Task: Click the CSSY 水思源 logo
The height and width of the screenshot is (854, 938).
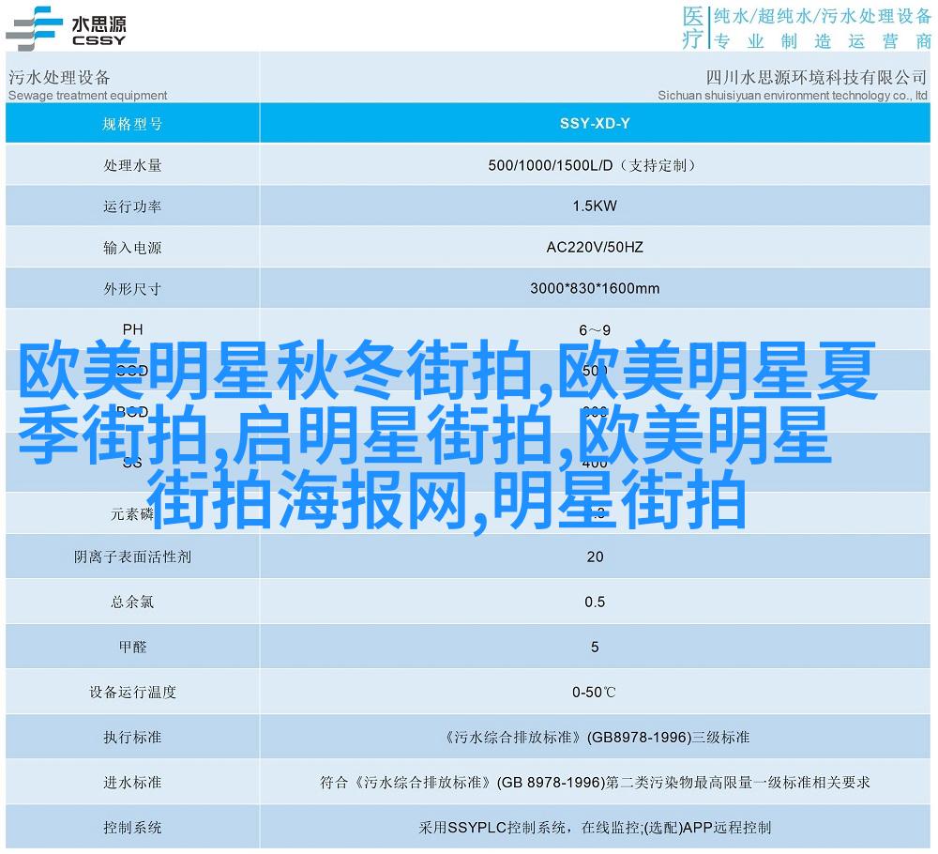Action: coord(66,28)
